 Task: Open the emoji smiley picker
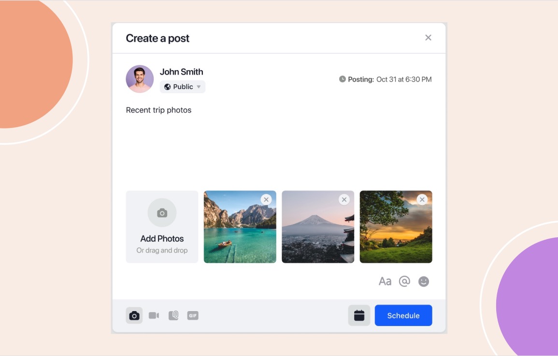(x=424, y=281)
